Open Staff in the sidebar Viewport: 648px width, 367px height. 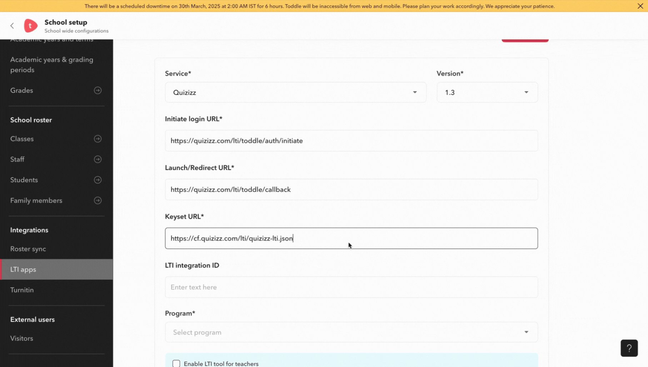click(17, 159)
